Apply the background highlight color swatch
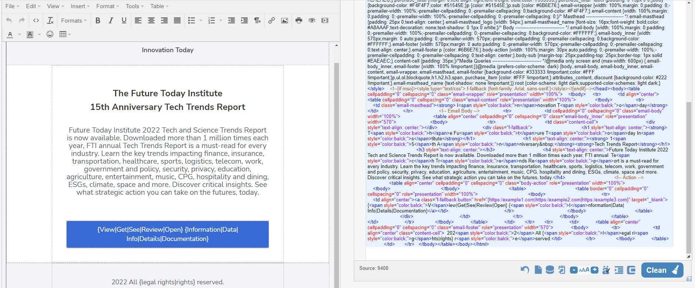The width and height of the screenshot is (695, 288). coord(30,34)
